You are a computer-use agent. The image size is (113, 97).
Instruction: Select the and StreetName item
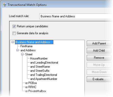pos(40,67)
